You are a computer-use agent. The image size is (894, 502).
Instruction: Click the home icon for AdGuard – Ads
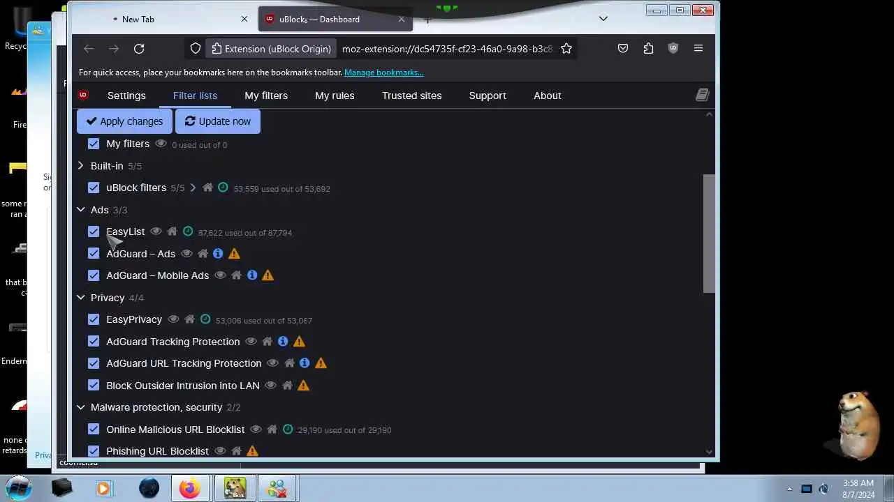(x=203, y=254)
